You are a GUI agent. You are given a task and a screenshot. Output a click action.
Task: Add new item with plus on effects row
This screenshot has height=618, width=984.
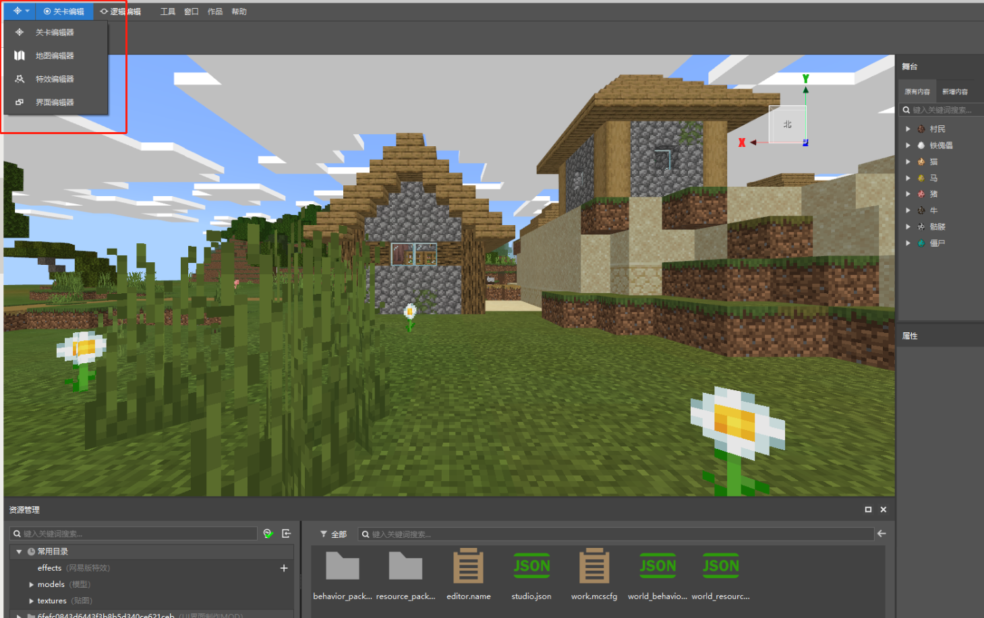point(284,568)
